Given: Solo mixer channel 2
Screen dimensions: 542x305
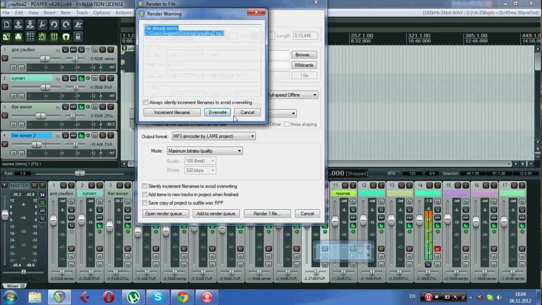Looking at the screenshot, I should (100, 186).
